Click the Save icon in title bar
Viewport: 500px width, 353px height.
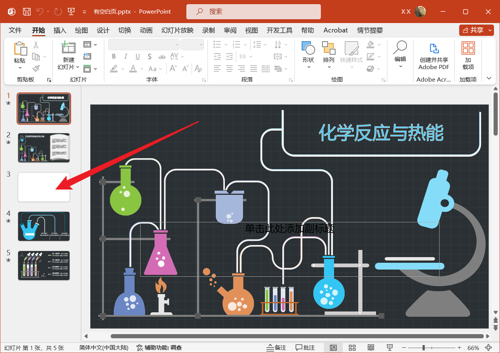(27, 12)
